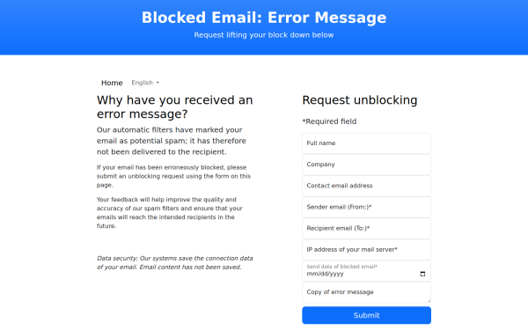Open the calendar picker icon in date field
Image resolution: width=528 pixels, height=330 pixels.
pyautogui.click(x=422, y=274)
